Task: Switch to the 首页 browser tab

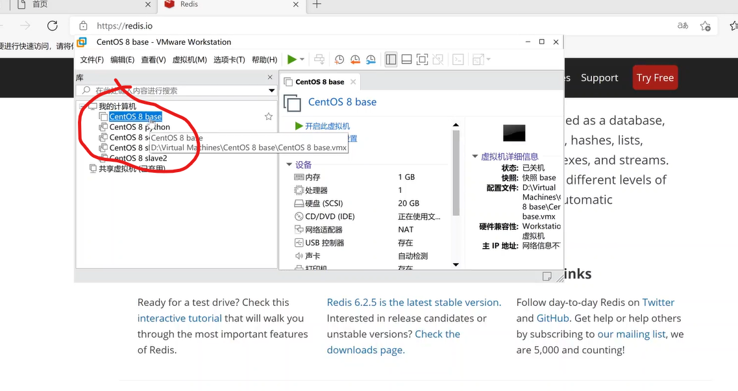Action: (85, 5)
